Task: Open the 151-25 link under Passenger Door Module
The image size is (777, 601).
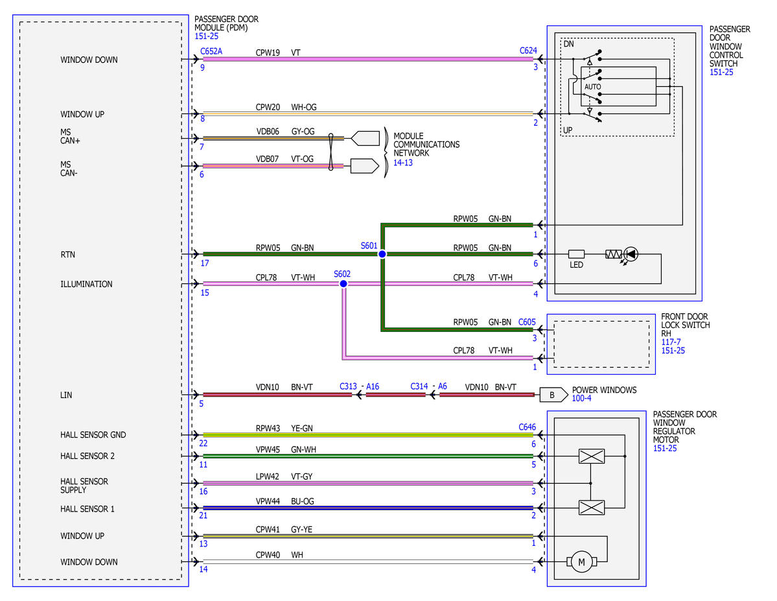Action: click(x=206, y=36)
